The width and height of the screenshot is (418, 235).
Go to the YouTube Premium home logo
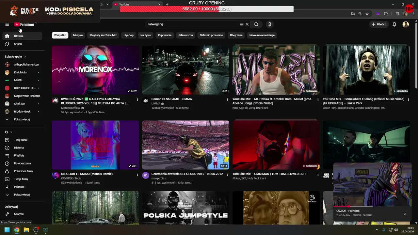coord(24,24)
